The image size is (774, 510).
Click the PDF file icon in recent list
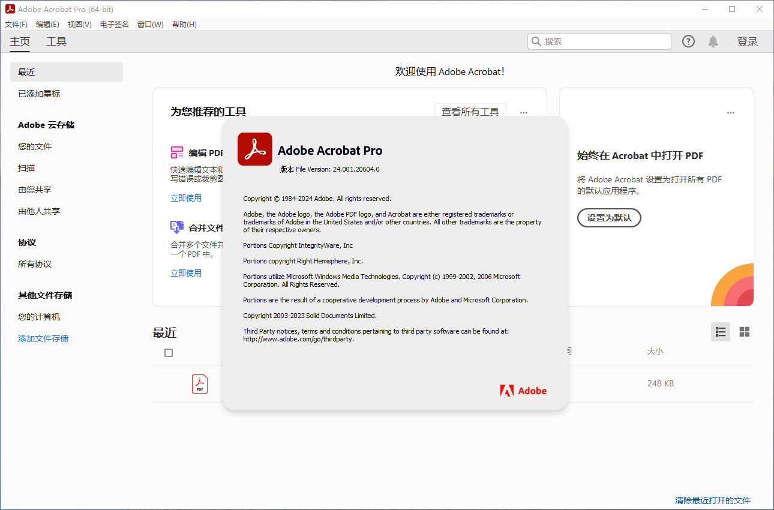click(x=199, y=383)
